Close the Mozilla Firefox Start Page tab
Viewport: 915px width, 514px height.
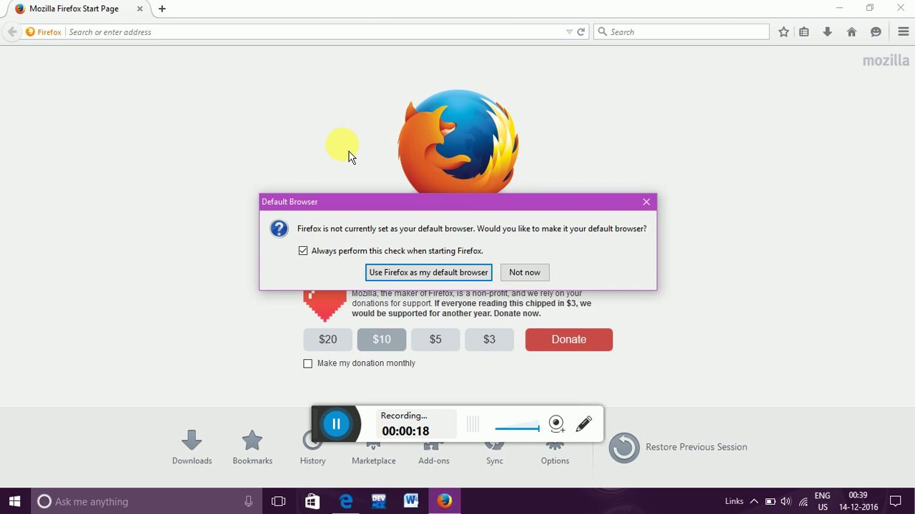click(140, 9)
